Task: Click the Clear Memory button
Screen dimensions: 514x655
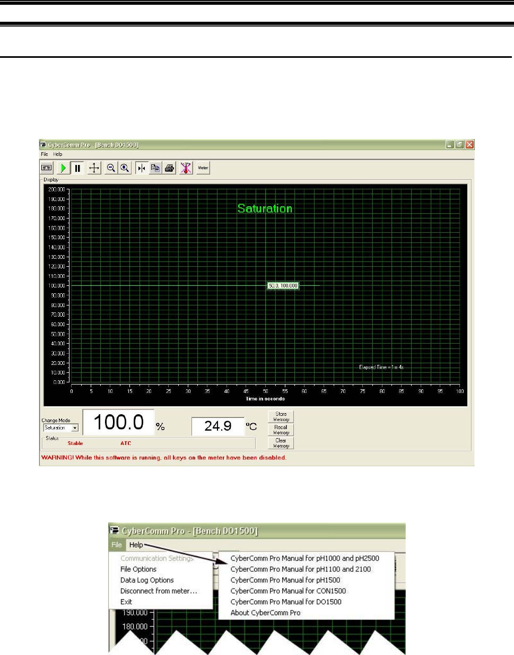Action: [281, 443]
